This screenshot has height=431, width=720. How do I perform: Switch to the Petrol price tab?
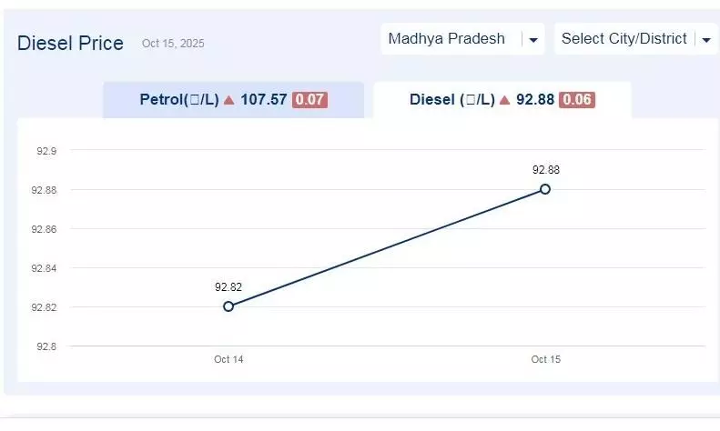tap(232, 100)
